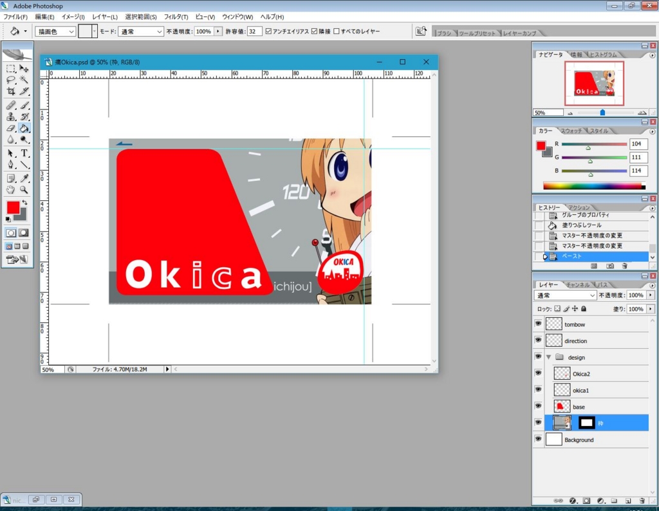659x511 pixels.
Task: Select the Notes tool
Action: (11, 179)
